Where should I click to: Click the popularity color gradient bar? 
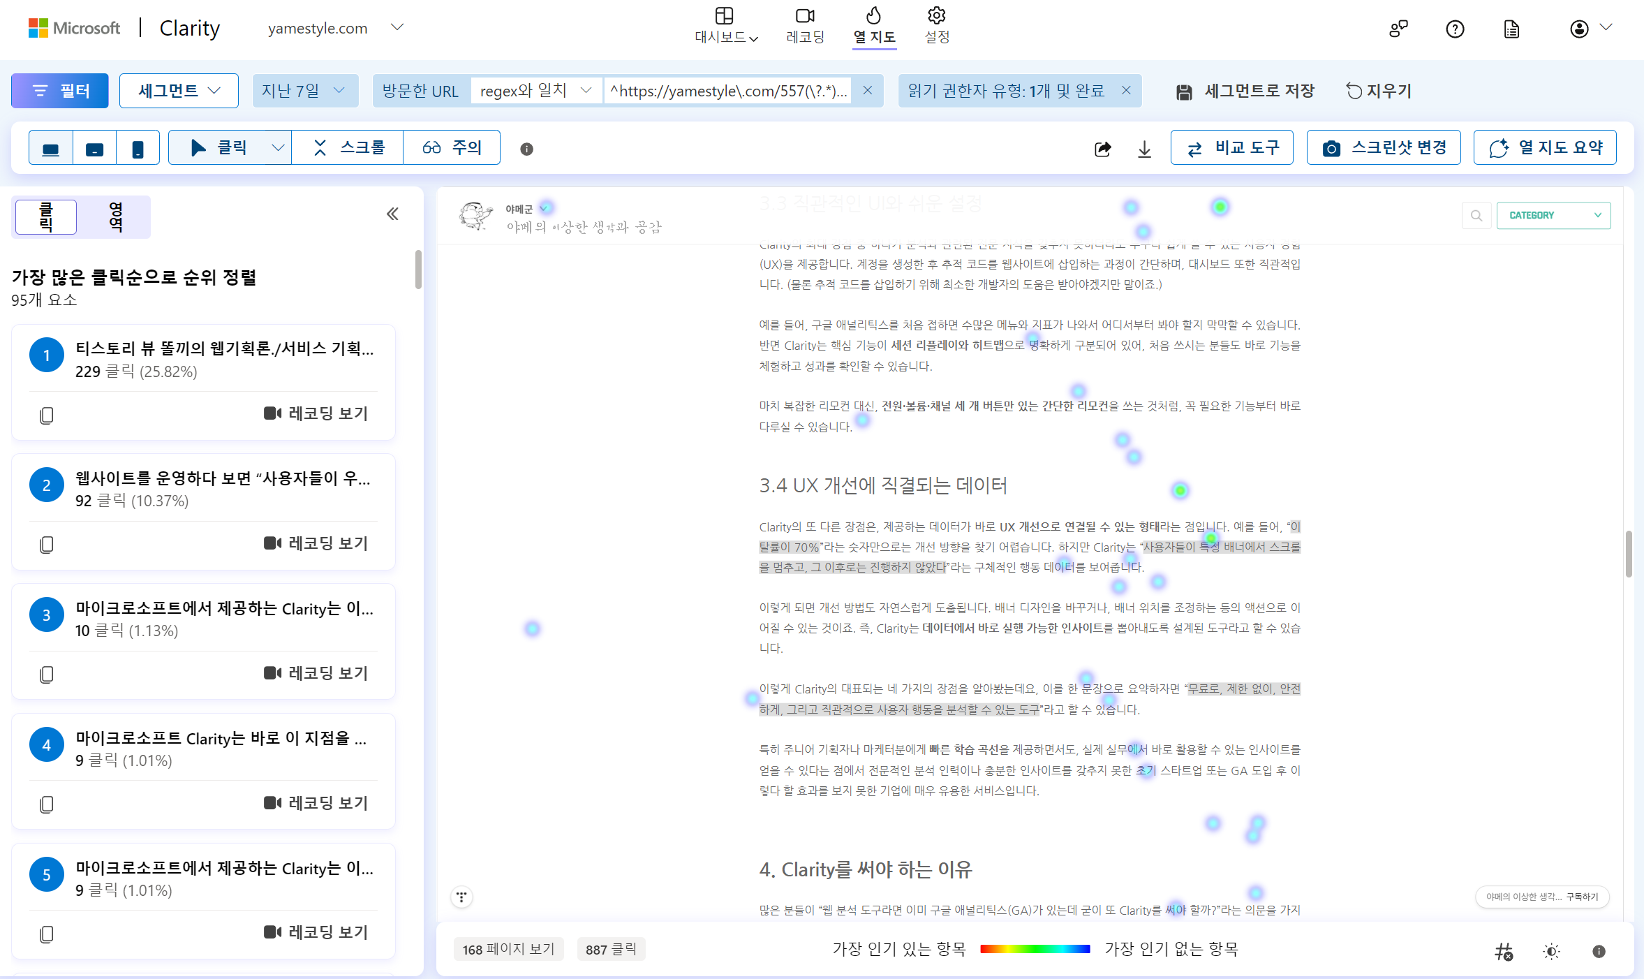click(1035, 949)
